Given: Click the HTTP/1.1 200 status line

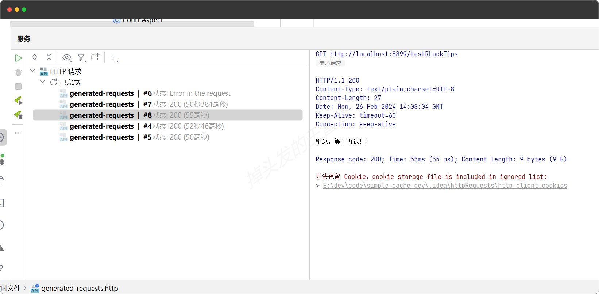Looking at the screenshot, I should 337,80.
